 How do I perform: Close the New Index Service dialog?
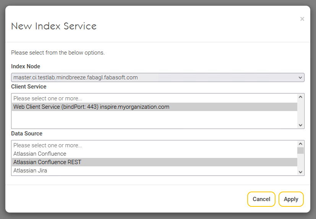click(302, 19)
